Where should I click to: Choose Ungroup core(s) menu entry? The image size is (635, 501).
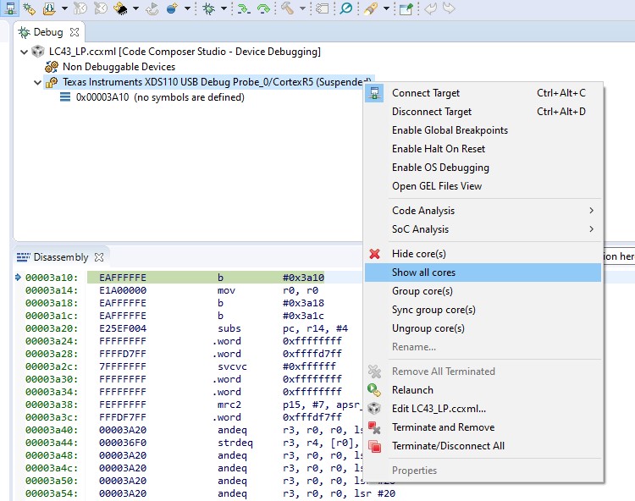pyautogui.click(x=483, y=328)
